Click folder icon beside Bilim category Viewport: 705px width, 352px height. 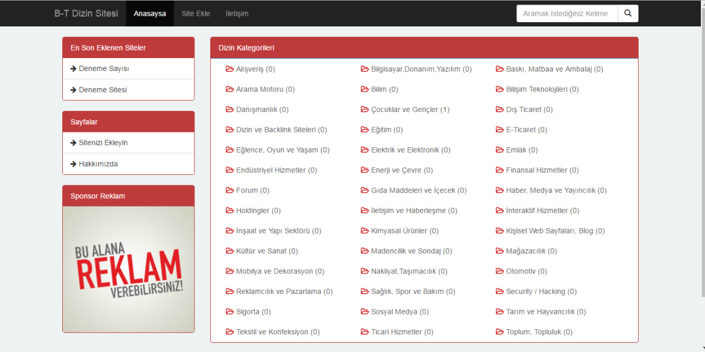click(365, 89)
